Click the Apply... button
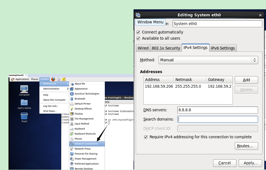The height and width of the screenshot is (170, 266). click(250, 163)
